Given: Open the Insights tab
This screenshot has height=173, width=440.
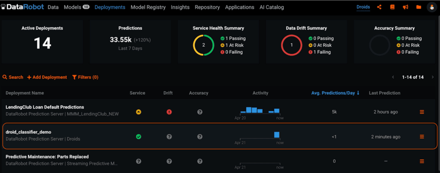Looking at the screenshot, I should (180, 7).
